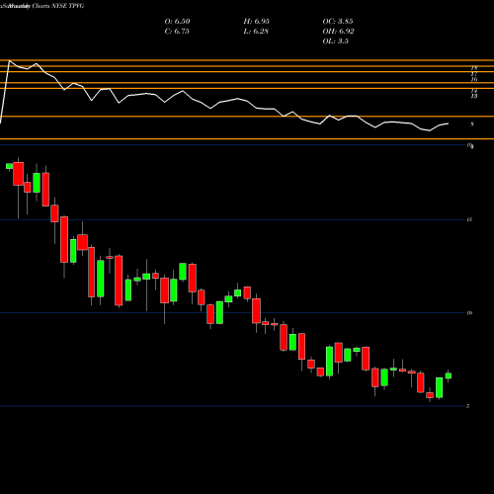The width and height of the screenshot is (494, 494).
Task: Select the low value L: 6.28
Action: (256, 32)
